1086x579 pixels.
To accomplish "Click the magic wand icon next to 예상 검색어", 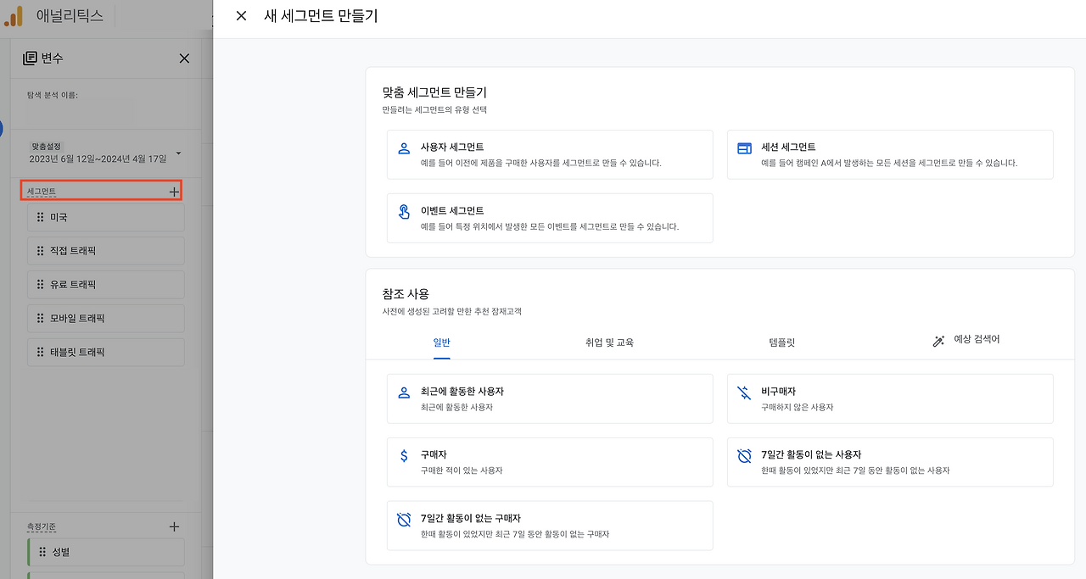I will coord(938,340).
